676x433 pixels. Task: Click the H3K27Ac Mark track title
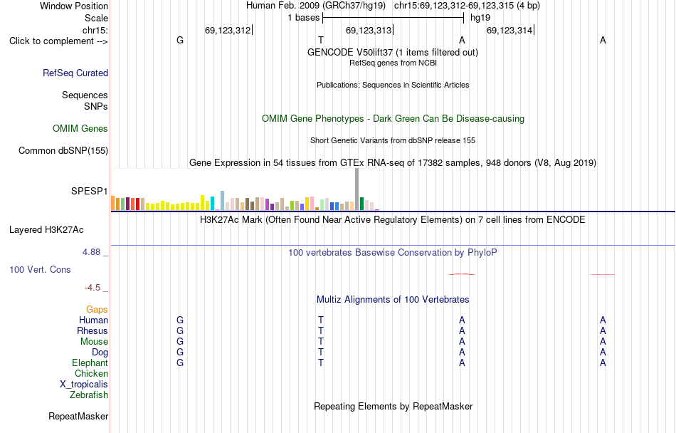pyautogui.click(x=393, y=219)
